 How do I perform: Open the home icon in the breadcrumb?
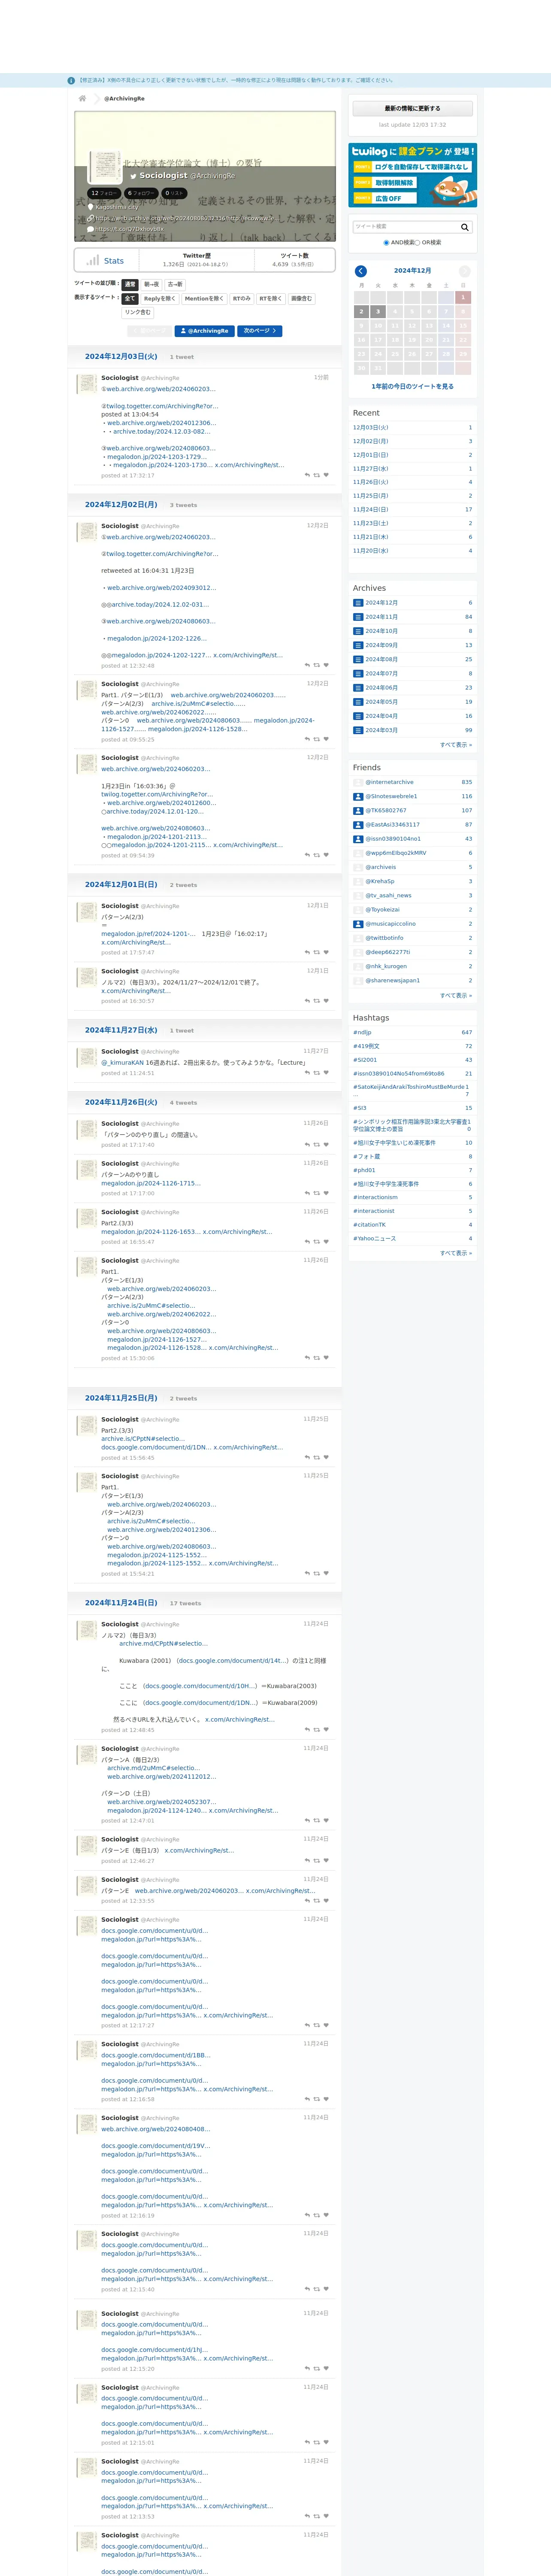coord(82,98)
